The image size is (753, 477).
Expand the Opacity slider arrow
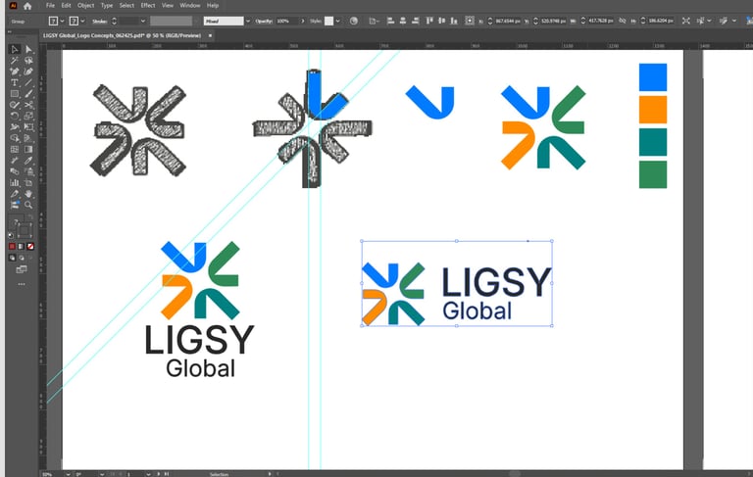302,22
